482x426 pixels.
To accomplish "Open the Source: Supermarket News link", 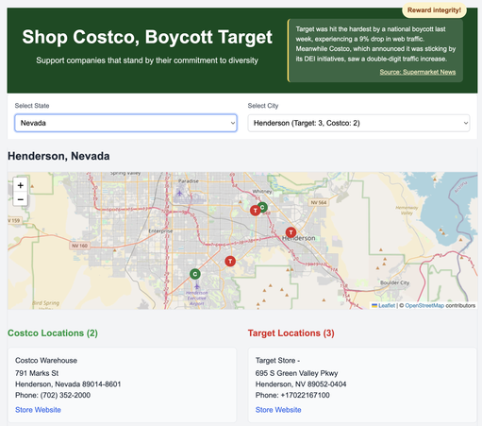I will click(x=418, y=72).
